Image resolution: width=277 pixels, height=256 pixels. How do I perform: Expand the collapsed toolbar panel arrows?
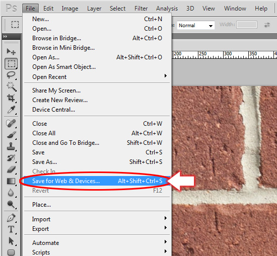(6, 37)
